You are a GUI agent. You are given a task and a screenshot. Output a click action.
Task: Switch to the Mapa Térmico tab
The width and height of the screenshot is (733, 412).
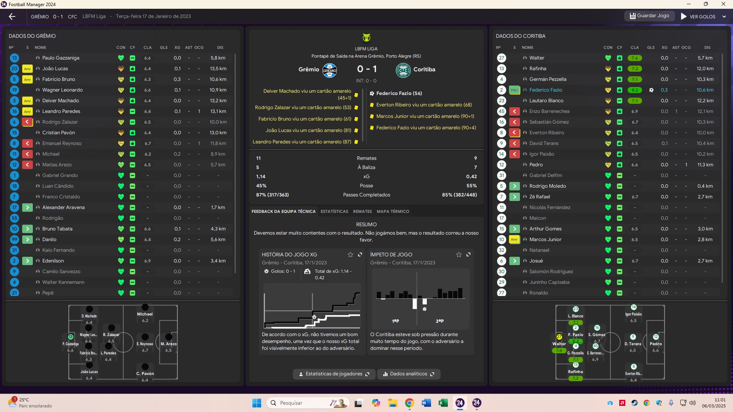393,211
